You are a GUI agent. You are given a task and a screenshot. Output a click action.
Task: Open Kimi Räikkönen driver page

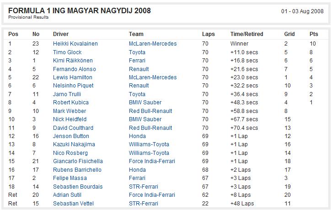coord(73,61)
